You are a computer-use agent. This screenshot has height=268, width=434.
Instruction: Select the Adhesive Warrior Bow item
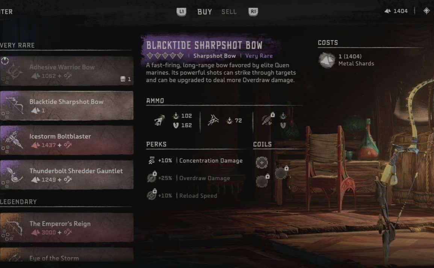click(67, 71)
